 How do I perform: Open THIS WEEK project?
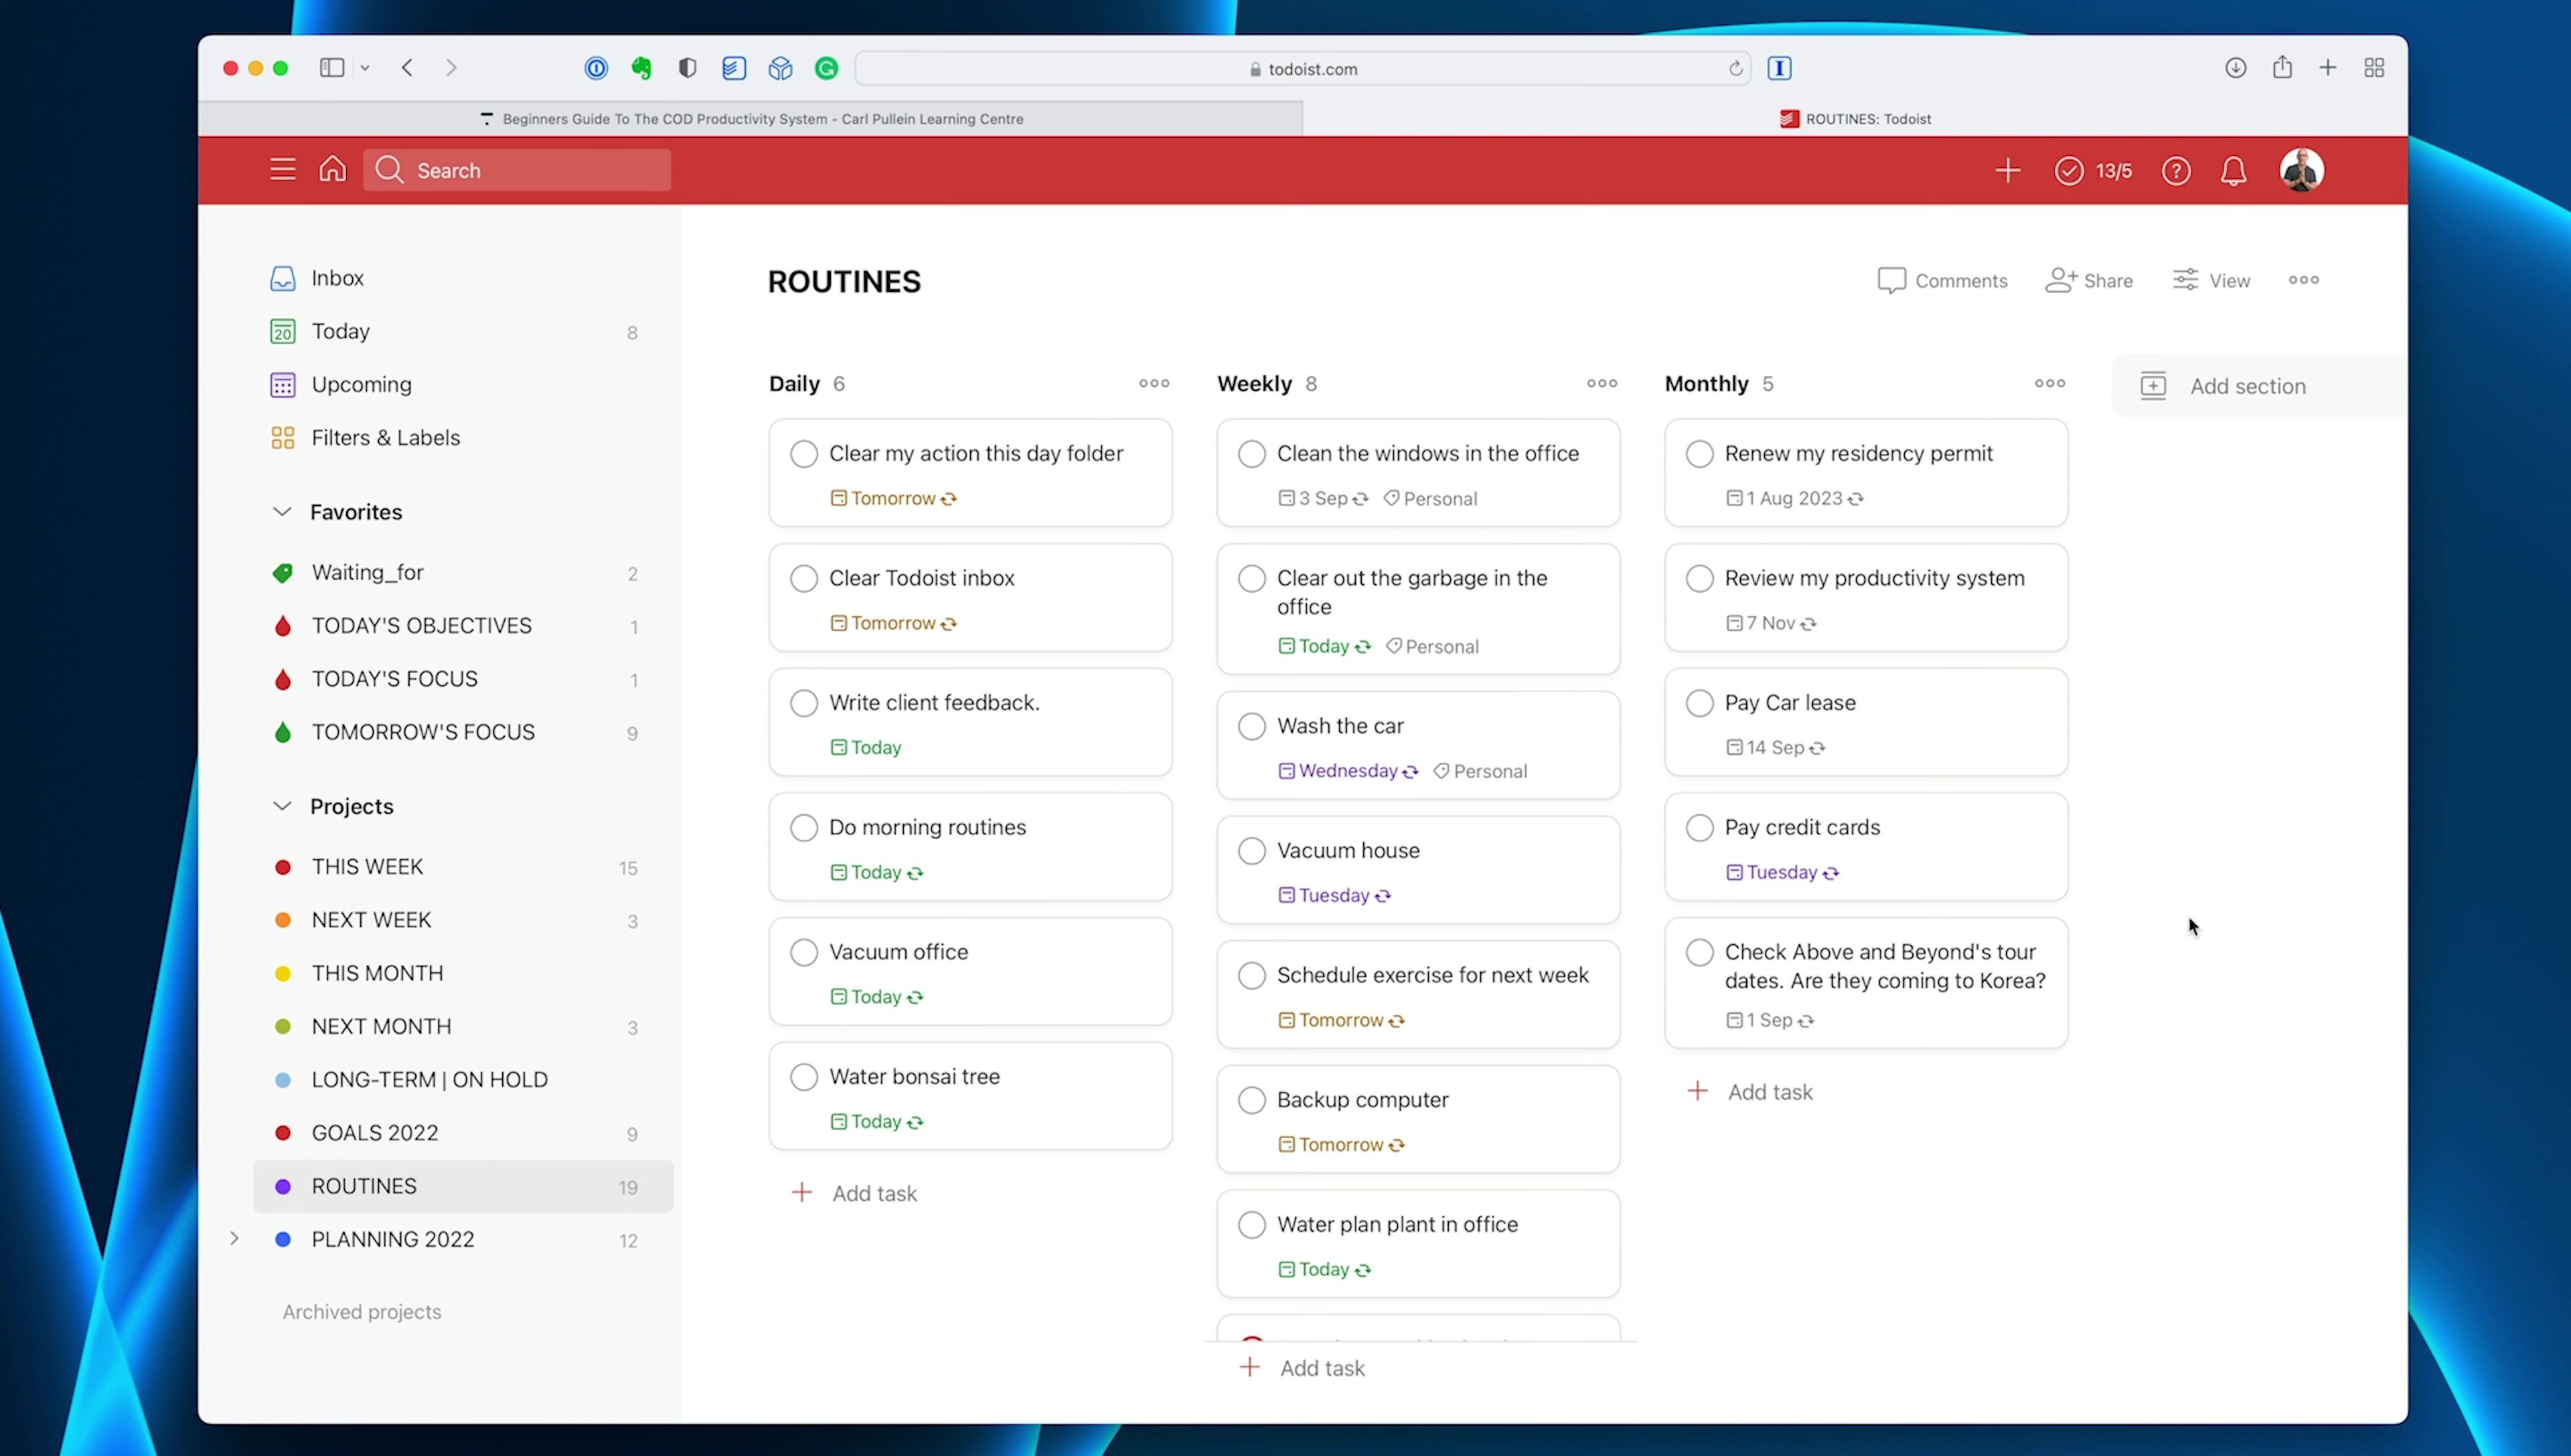tap(462, 867)
